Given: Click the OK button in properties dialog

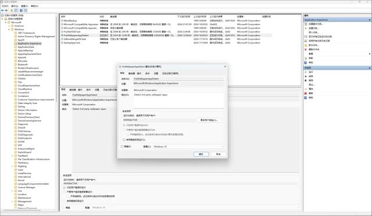Looking at the screenshot, I should pyautogui.click(x=201, y=154).
